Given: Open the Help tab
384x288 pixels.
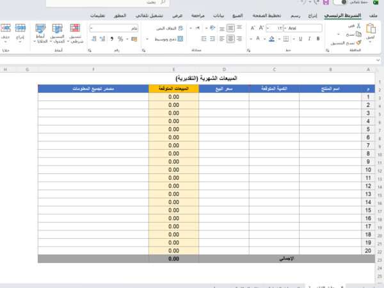Looking at the screenshot, I should point(97,15).
